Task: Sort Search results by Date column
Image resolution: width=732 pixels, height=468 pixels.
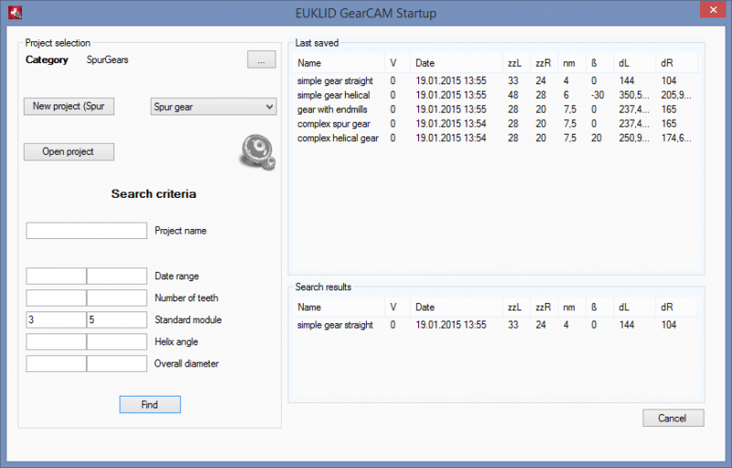Action: [x=457, y=308]
